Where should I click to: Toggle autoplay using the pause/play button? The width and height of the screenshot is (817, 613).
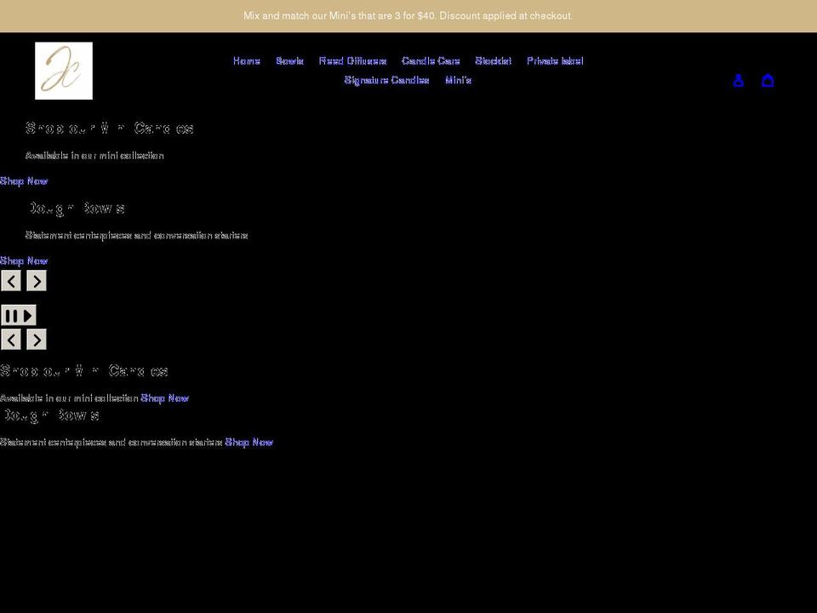[x=17, y=315]
